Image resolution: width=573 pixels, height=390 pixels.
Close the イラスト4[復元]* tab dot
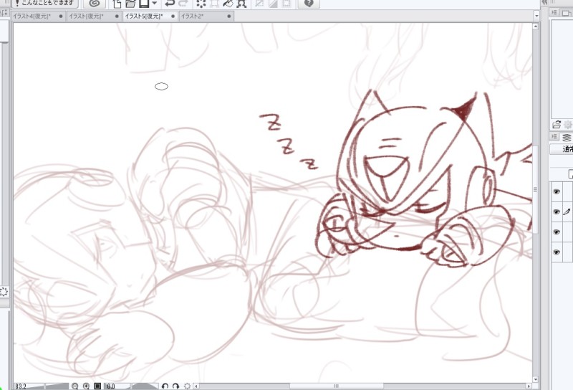(x=61, y=16)
